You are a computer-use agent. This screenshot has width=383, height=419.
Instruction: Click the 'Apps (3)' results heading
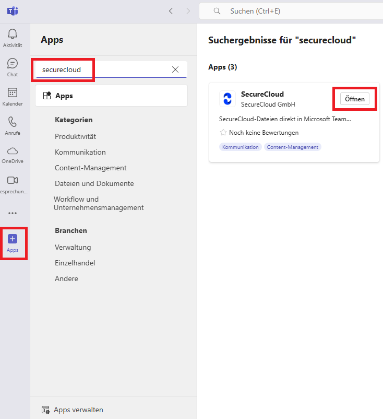pyautogui.click(x=223, y=67)
